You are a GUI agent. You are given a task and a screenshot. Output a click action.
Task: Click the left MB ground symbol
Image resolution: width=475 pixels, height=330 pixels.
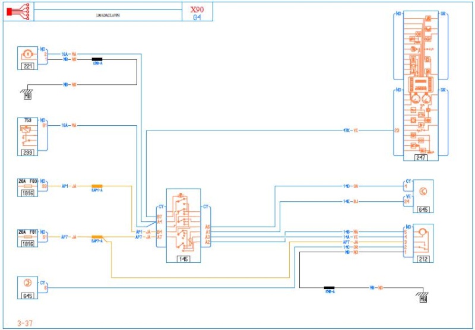[x=27, y=94]
